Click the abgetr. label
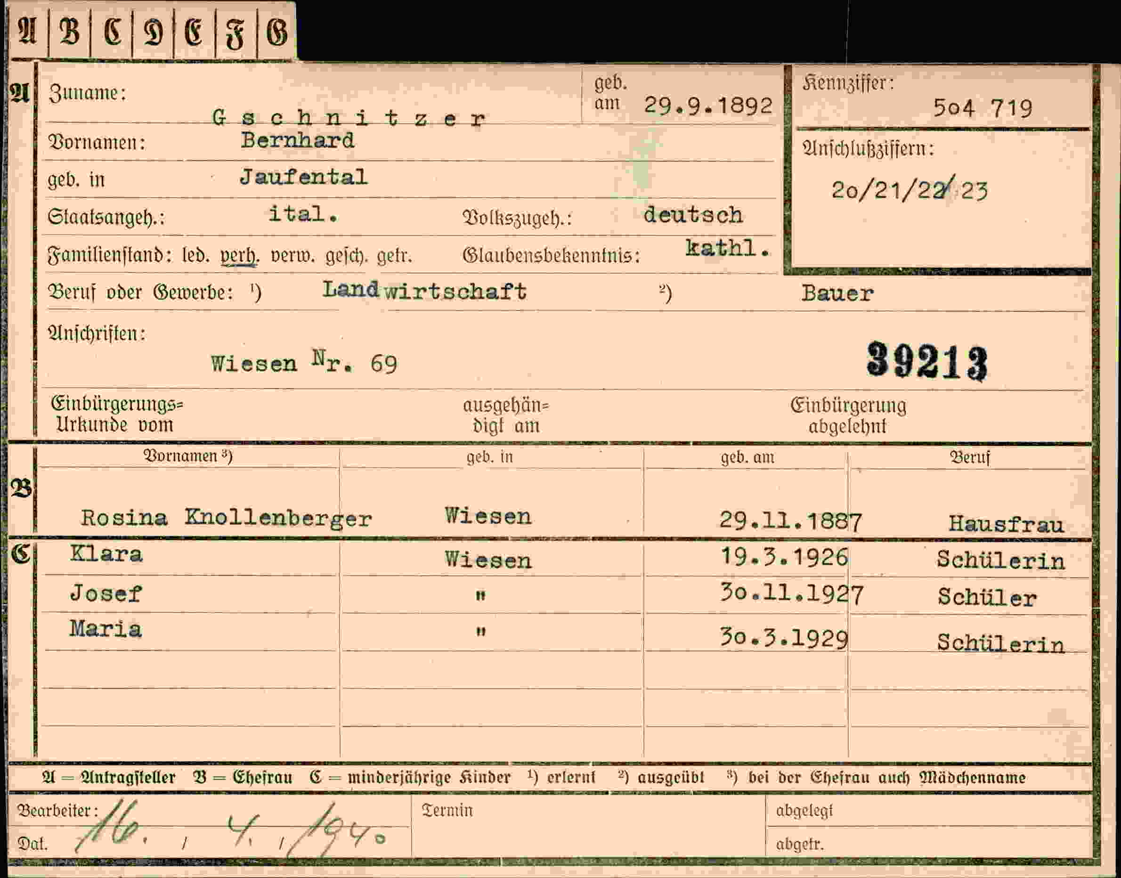The width and height of the screenshot is (1121, 878). point(800,844)
